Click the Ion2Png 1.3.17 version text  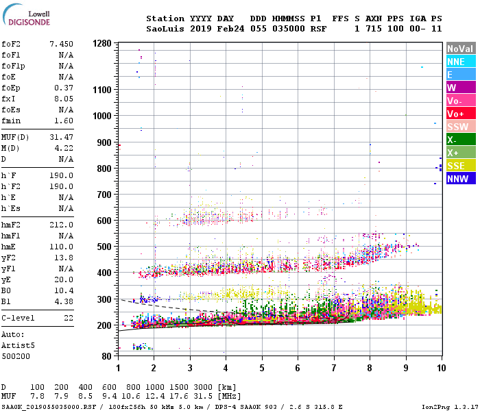coord(450,407)
